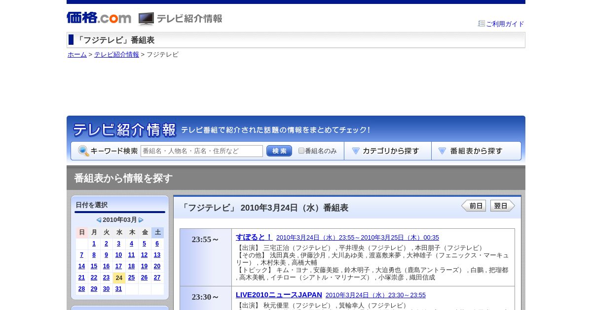The width and height of the screenshot is (592, 310).
Task: Select March 23 in the calendar
Action: (x=106, y=278)
